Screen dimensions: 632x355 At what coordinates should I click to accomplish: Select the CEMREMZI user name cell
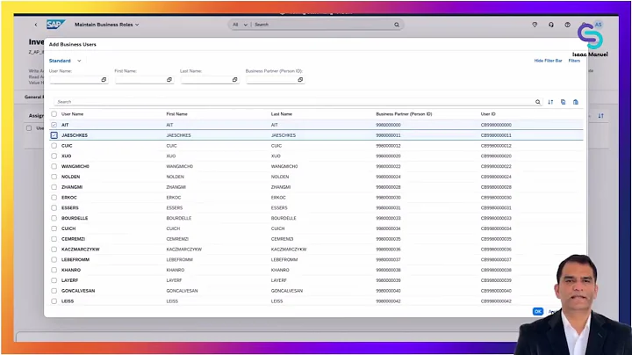pos(73,239)
